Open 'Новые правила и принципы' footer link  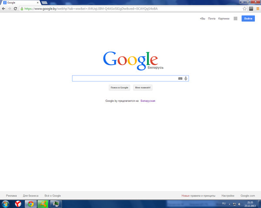[198, 196]
